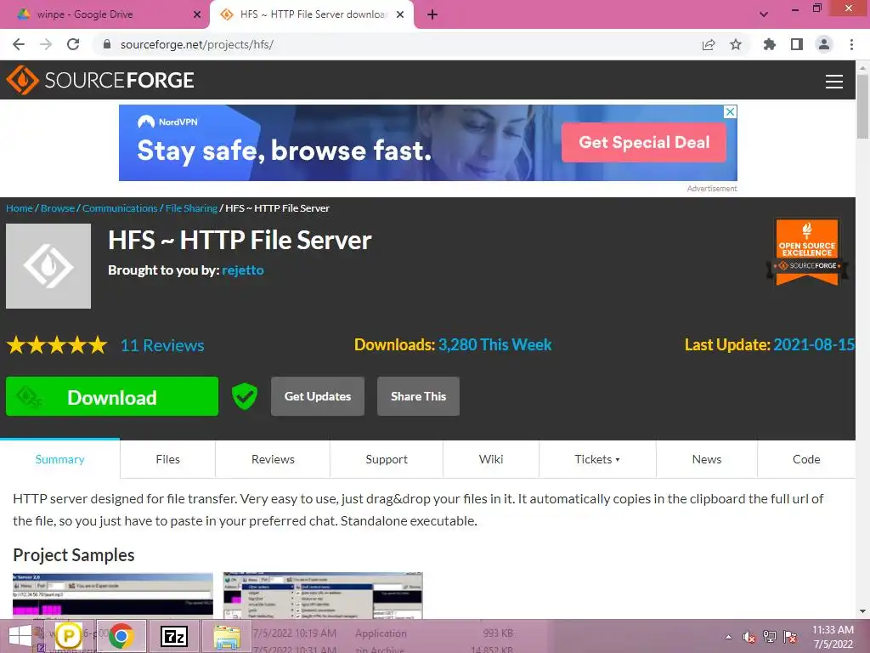Open the Files tab
Viewport: 870px width, 653px height.
[167, 459]
